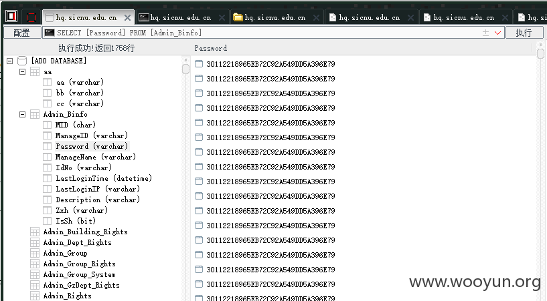Viewport: 547px width, 301px height.
Task: Close the terminal-icon tab
Action: point(222,18)
